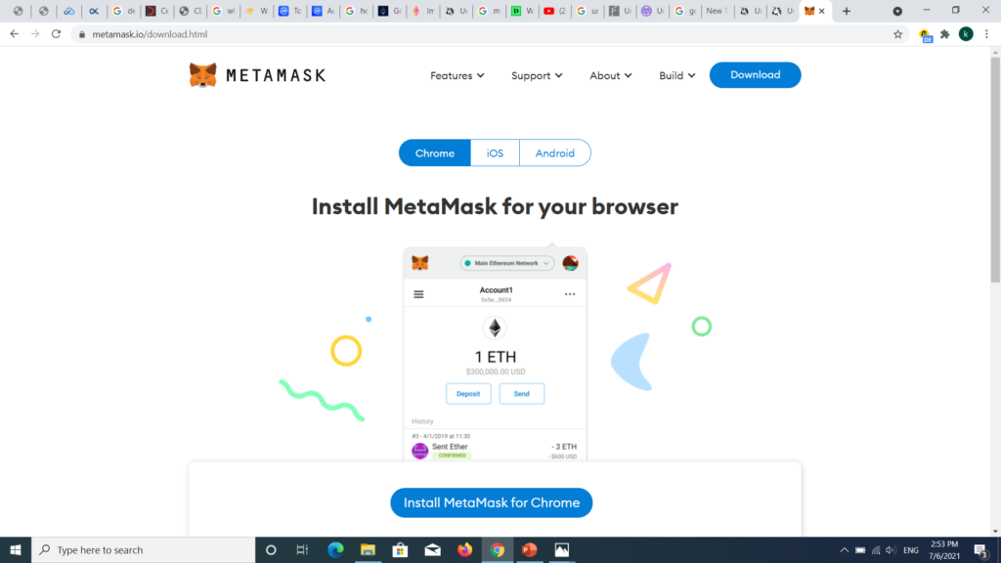Open the extension with the DE badge
The image size is (1001, 563).
[x=925, y=35]
